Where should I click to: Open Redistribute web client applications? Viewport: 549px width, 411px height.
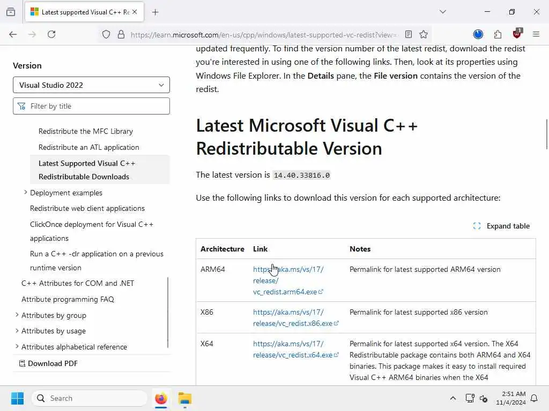click(x=87, y=208)
